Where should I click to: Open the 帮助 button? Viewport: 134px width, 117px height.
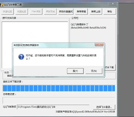pyautogui.click(x=110, y=11)
